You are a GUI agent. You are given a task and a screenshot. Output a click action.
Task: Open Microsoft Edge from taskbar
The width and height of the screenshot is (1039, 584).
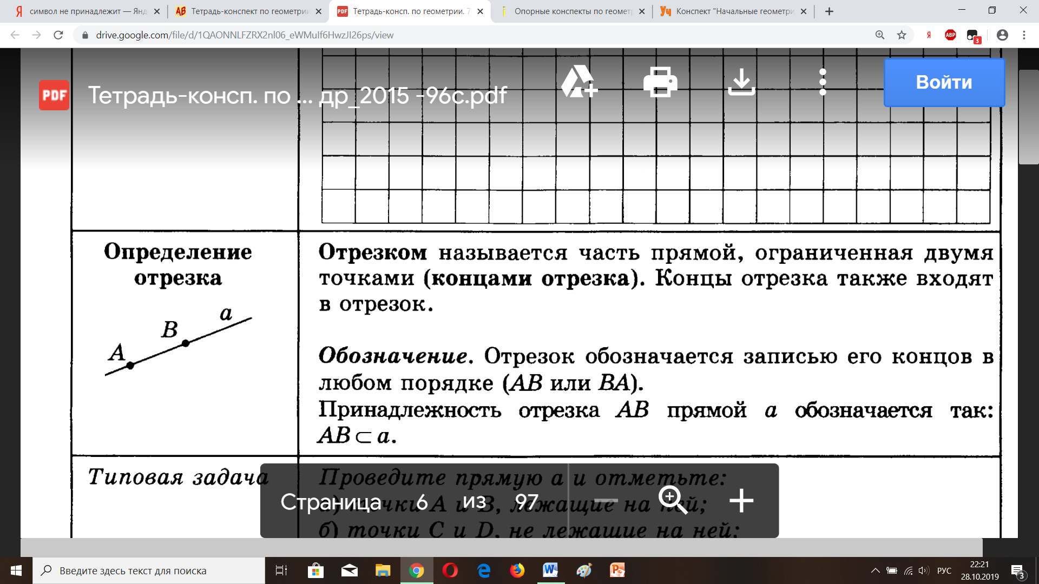(x=484, y=570)
